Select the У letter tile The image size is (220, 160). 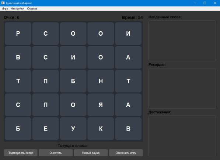[73, 128]
